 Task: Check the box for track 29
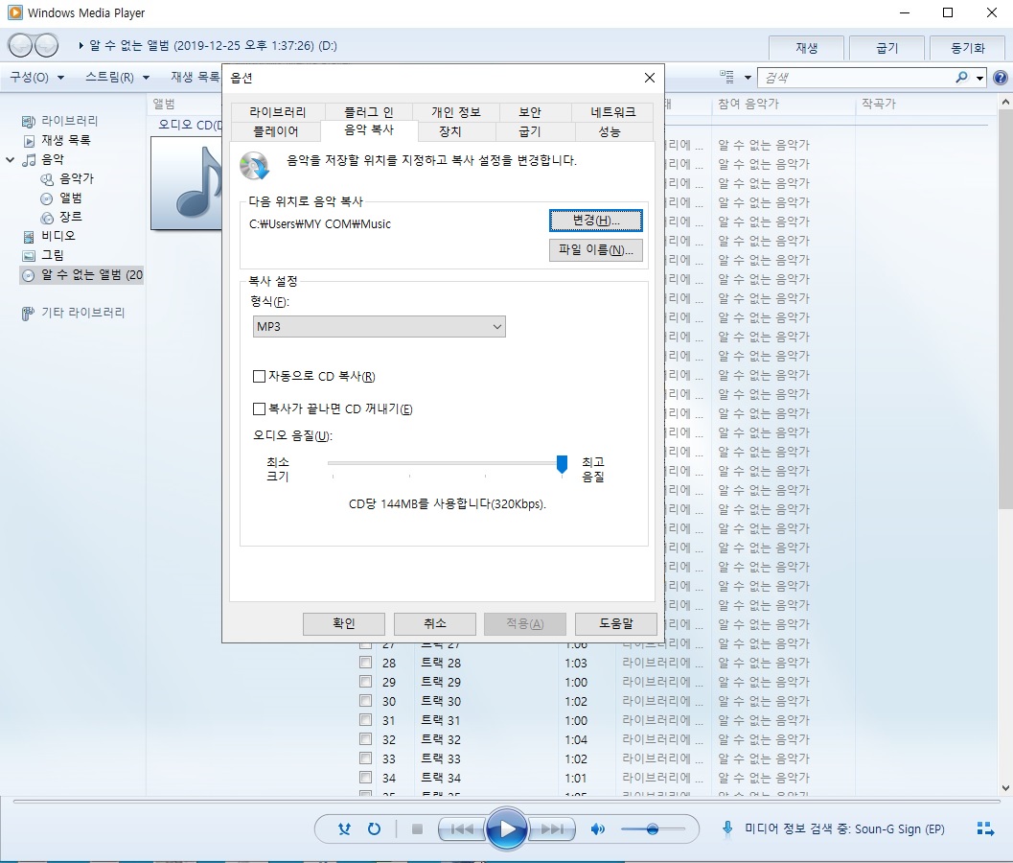coord(366,682)
